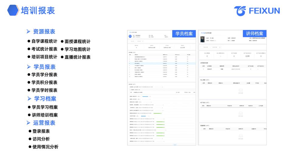Click the blue round avatar in 学员档案 screenshot

(130, 36)
